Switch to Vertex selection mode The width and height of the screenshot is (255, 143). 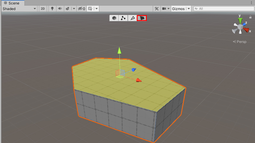tap(123, 18)
